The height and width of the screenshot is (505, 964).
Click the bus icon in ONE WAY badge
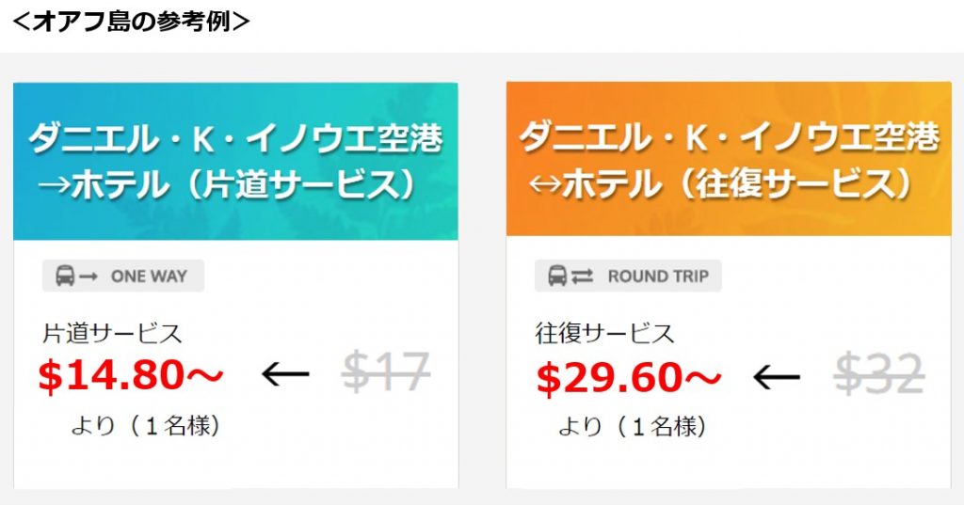(65, 276)
